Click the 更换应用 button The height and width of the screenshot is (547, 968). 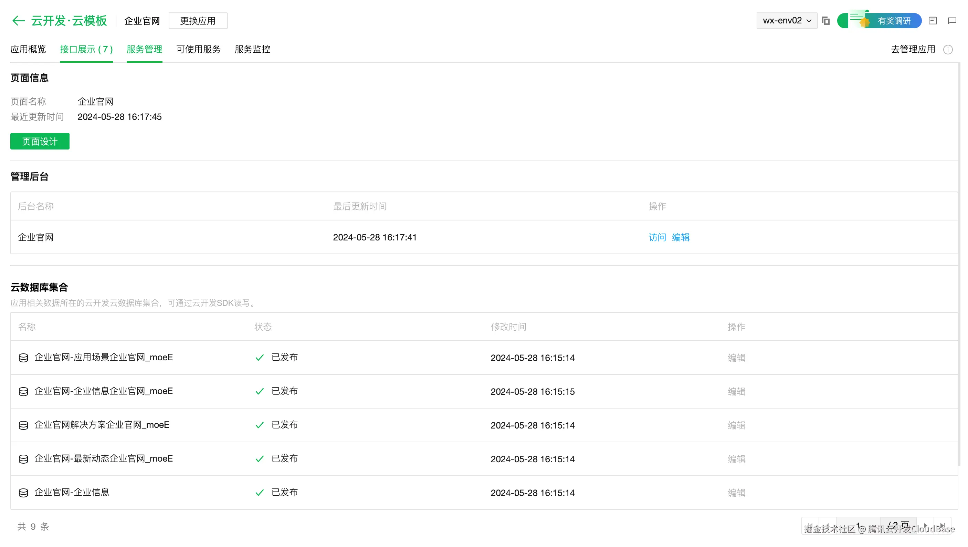pos(198,21)
